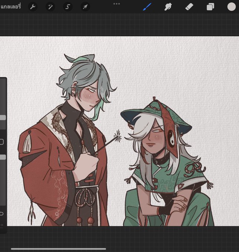
Task: Select the Smudge finger tool
Action: [168, 7]
